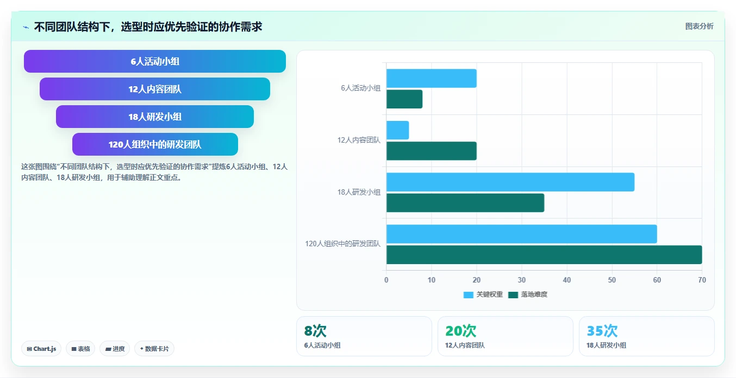
Task: Click the 进度 tag chip
Action: pos(115,349)
